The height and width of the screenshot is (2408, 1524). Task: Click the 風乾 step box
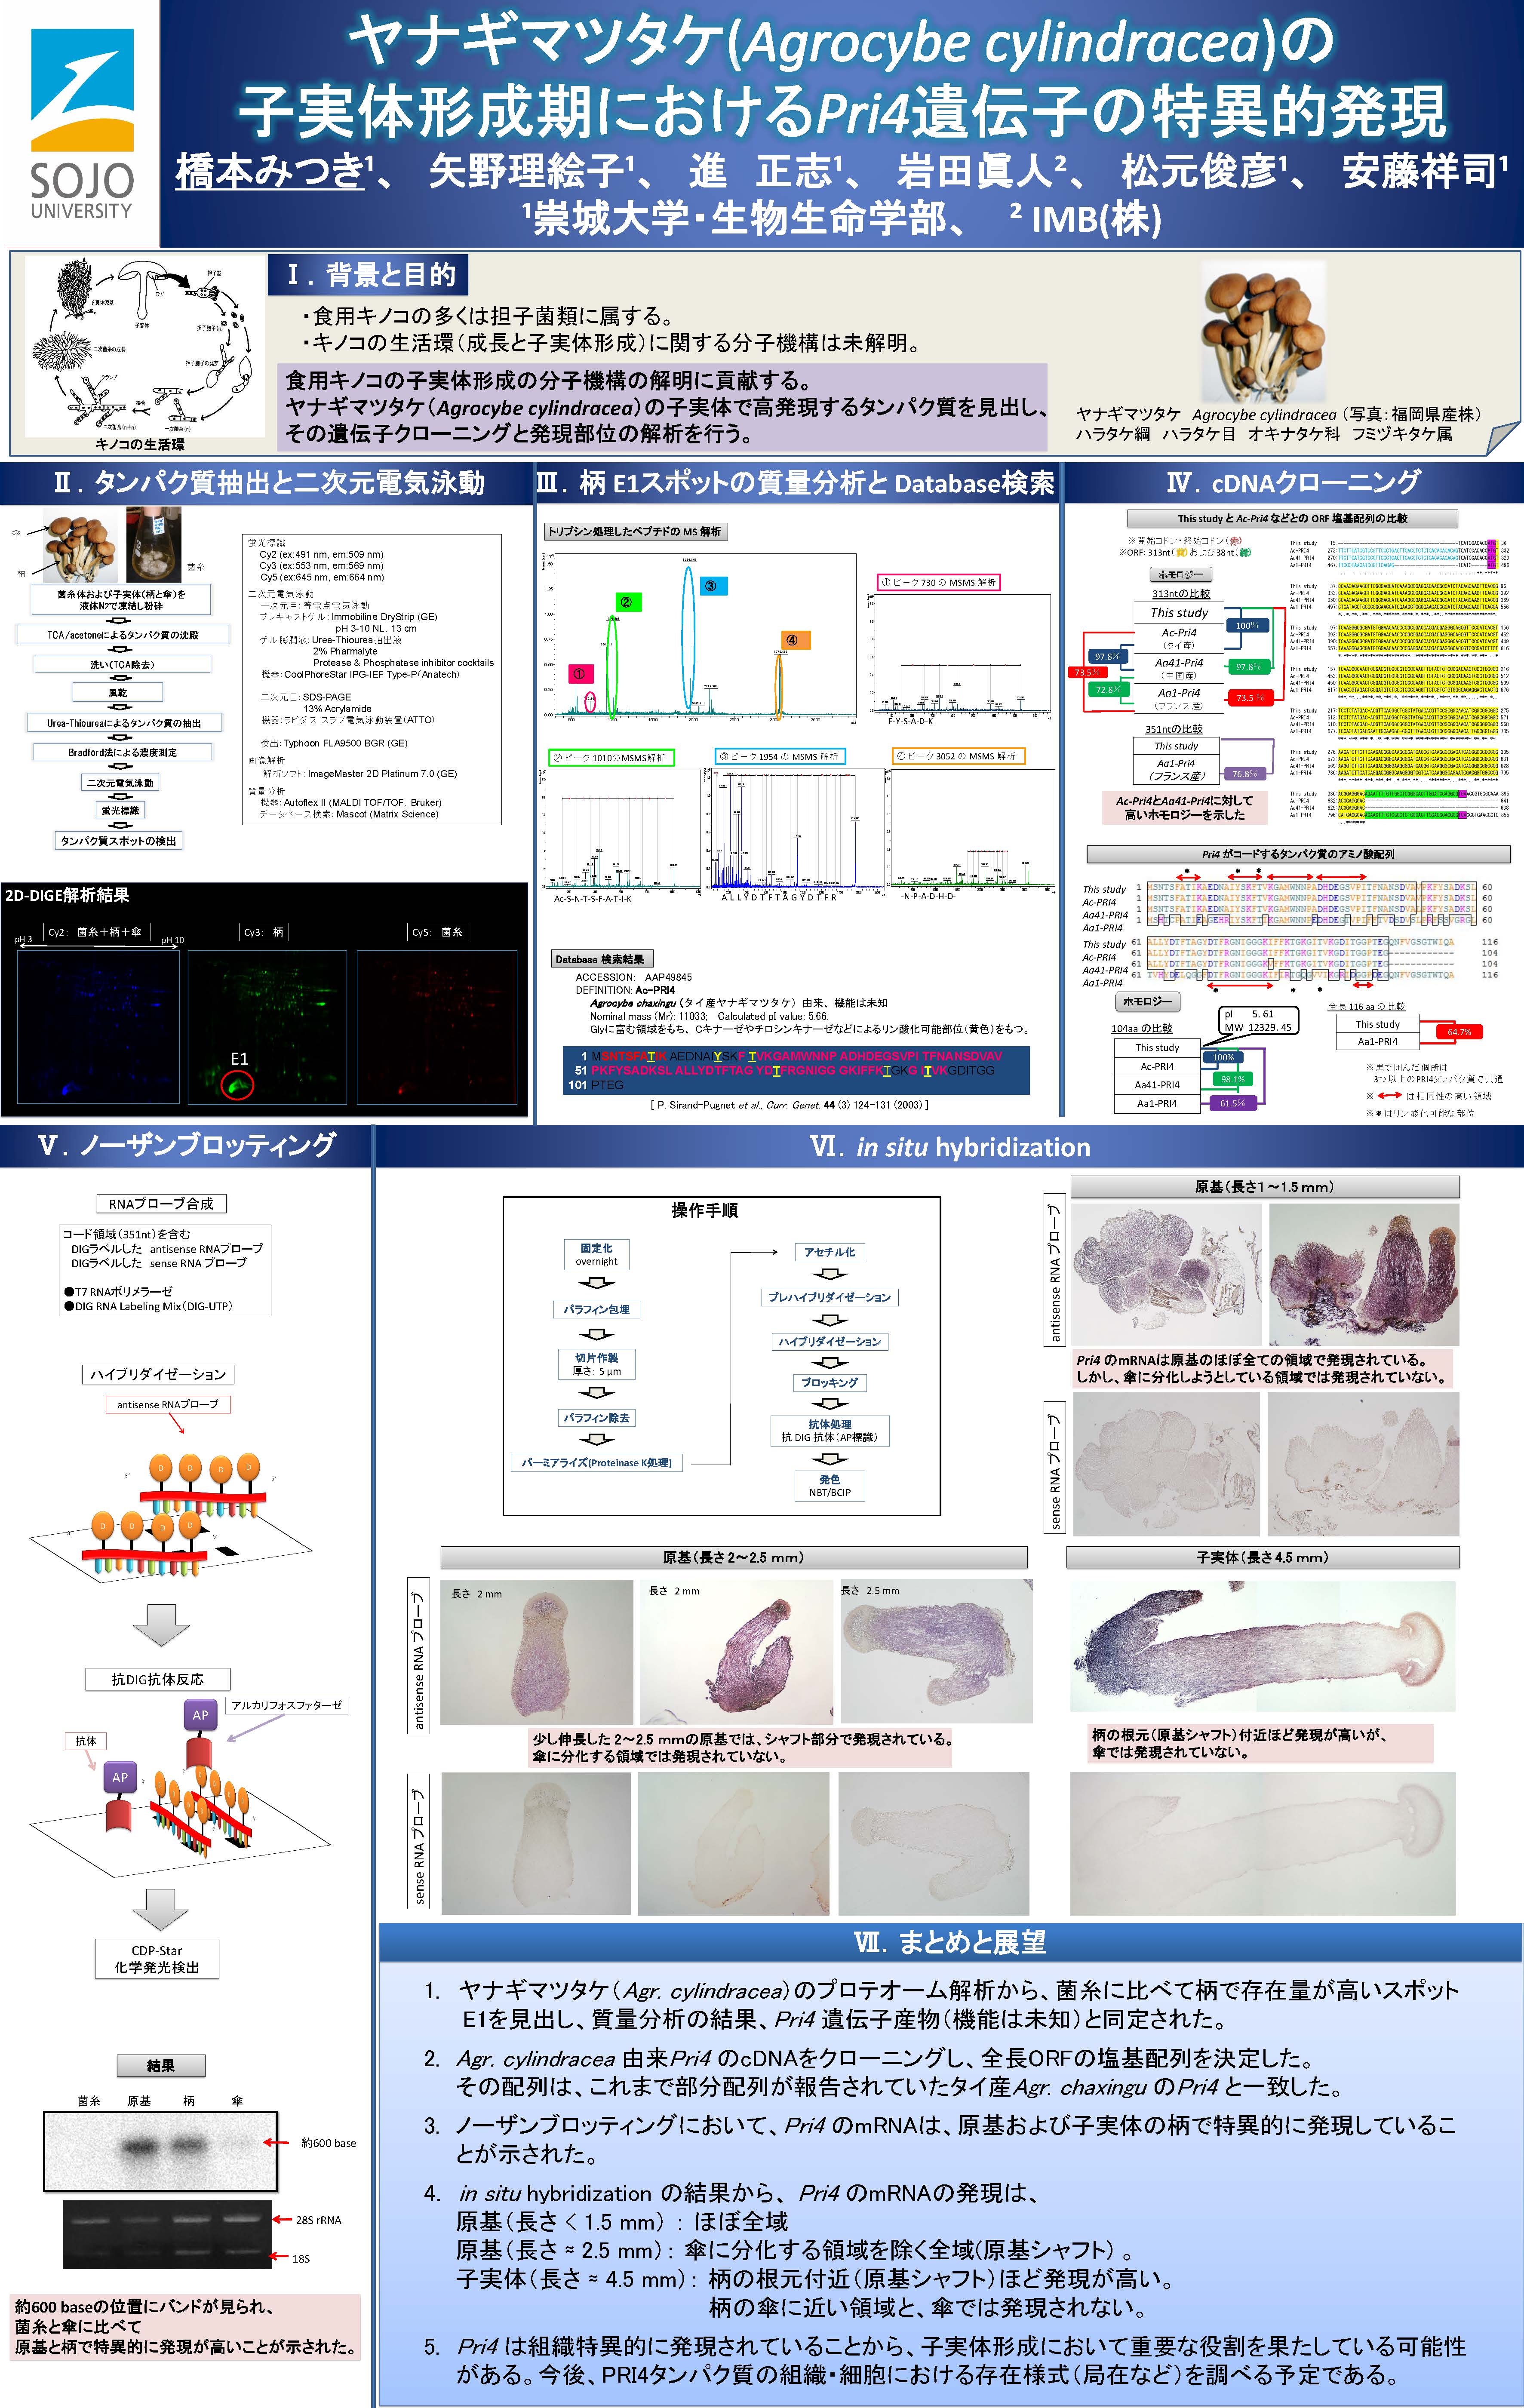[118, 692]
